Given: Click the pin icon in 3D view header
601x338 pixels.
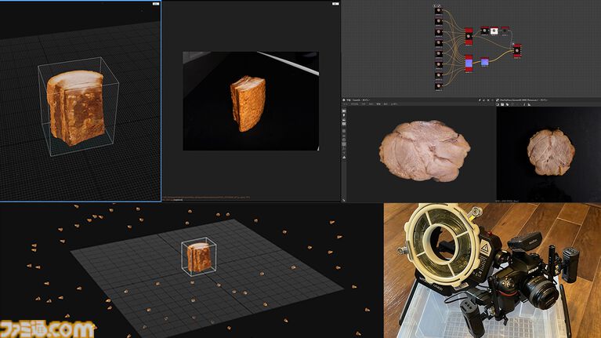Looking at the screenshot, I should (x=480, y=100).
